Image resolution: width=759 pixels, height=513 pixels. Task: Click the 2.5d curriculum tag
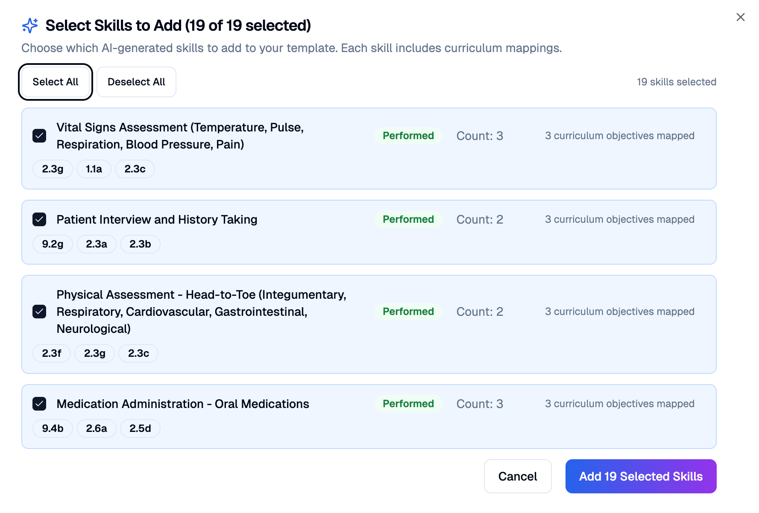pos(140,428)
